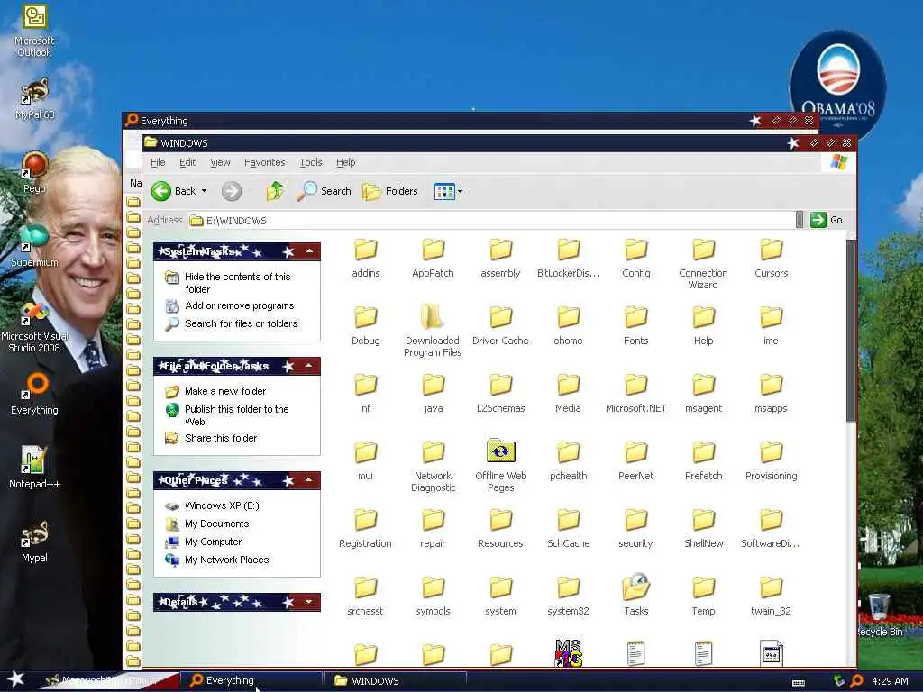Select the Fonts folder
Screen dimensions: 923x692
pyautogui.click(x=635, y=325)
